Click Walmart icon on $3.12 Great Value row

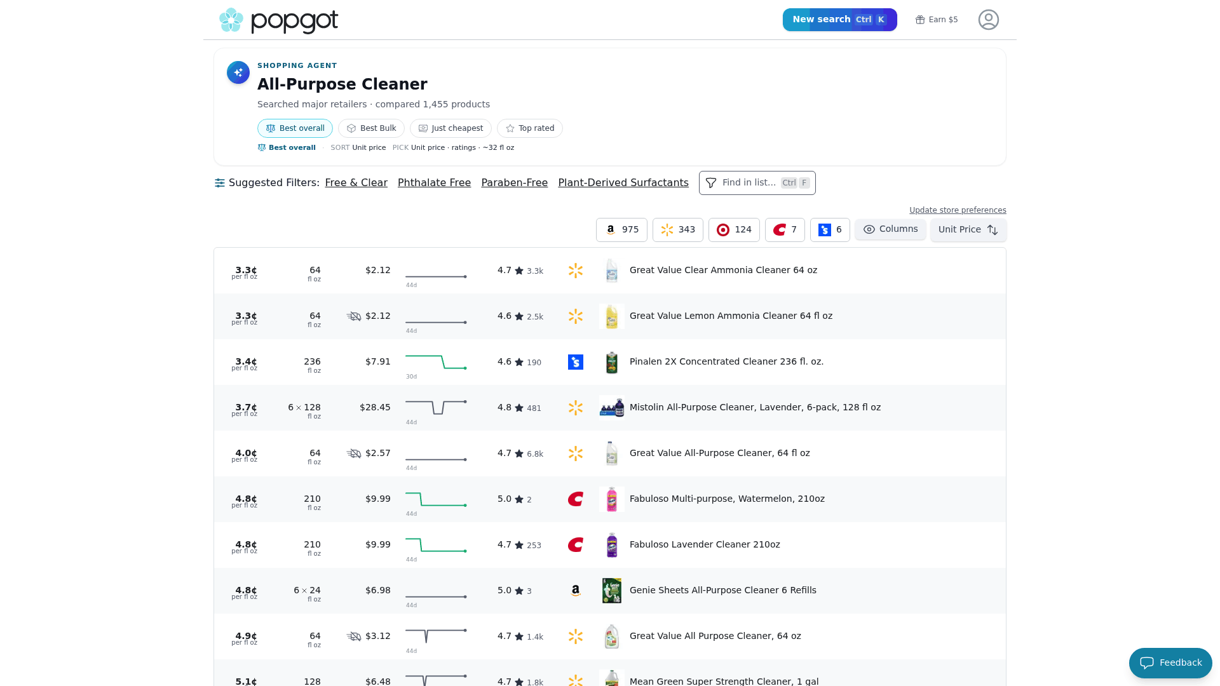click(x=576, y=636)
